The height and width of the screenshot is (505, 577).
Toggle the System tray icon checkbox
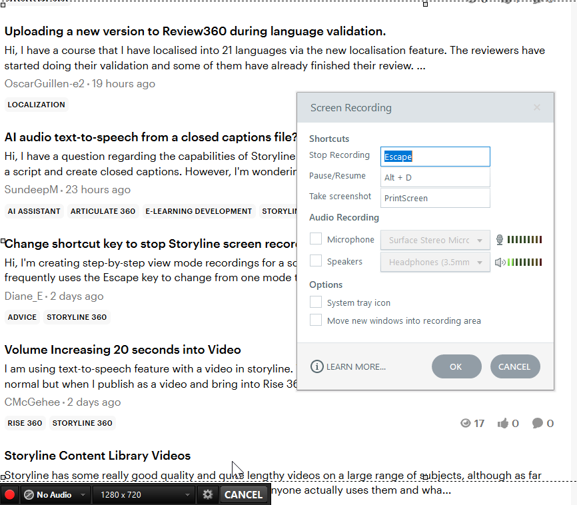point(316,302)
